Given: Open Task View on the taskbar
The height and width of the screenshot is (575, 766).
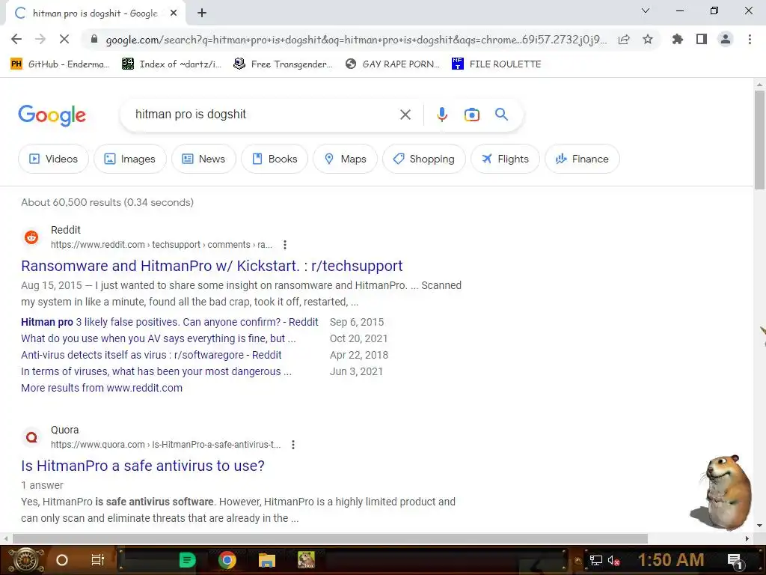Looking at the screenshot, I should click(x=98, y=560).
